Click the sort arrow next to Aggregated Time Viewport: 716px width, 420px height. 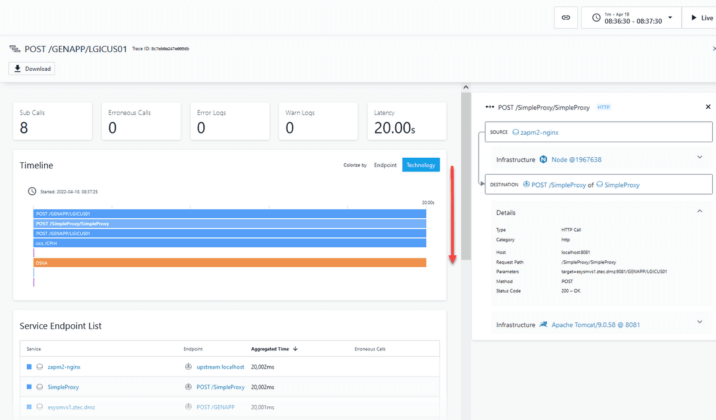coord(295,349)
